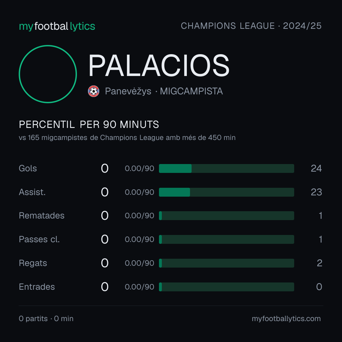The height and width of the screenshot is (342, 342).
Task: Click the Assist. percentile bar
Action: (226, 192)
